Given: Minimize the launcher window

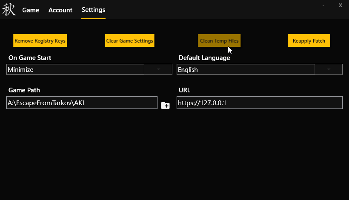Looking at the screenshot, I should point(323,6).
